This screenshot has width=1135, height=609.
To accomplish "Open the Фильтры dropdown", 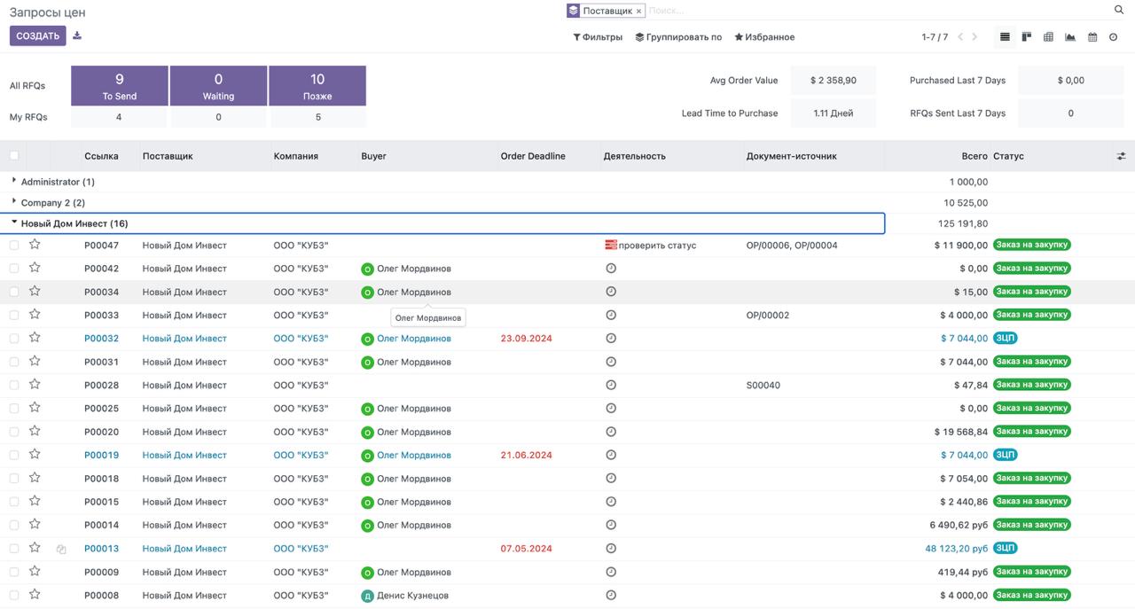I will (598, 37).
